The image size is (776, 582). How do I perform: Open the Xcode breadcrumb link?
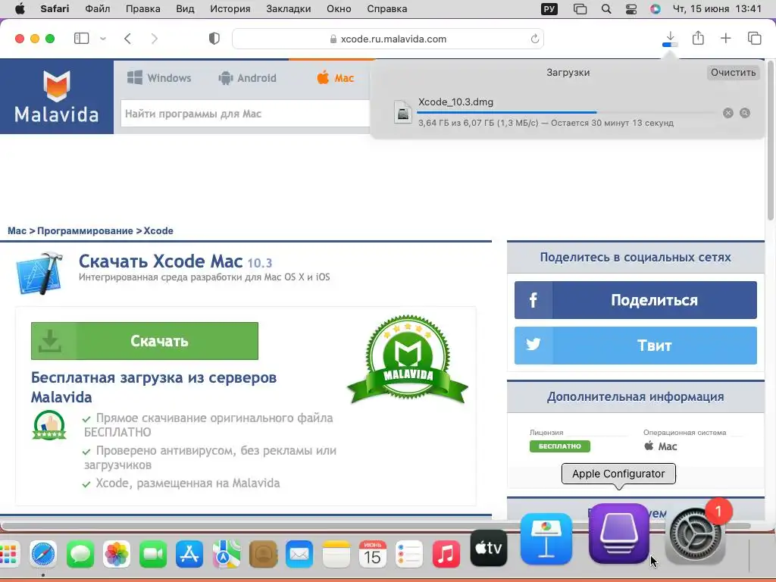tap(158, 230)
